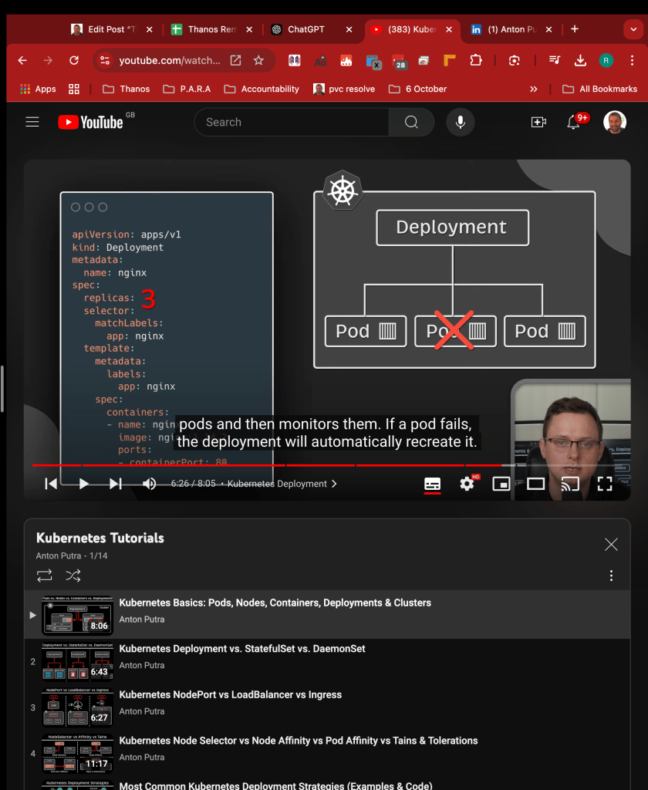Image resolution: width=648 pixels, height=790 pixels.
Task: Play the paused video
Action: (x=83, y=484)
